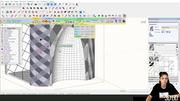Open the tags combo box in top-left toolbar
This screenshot has width=180, height=101.
coord(11,8)
